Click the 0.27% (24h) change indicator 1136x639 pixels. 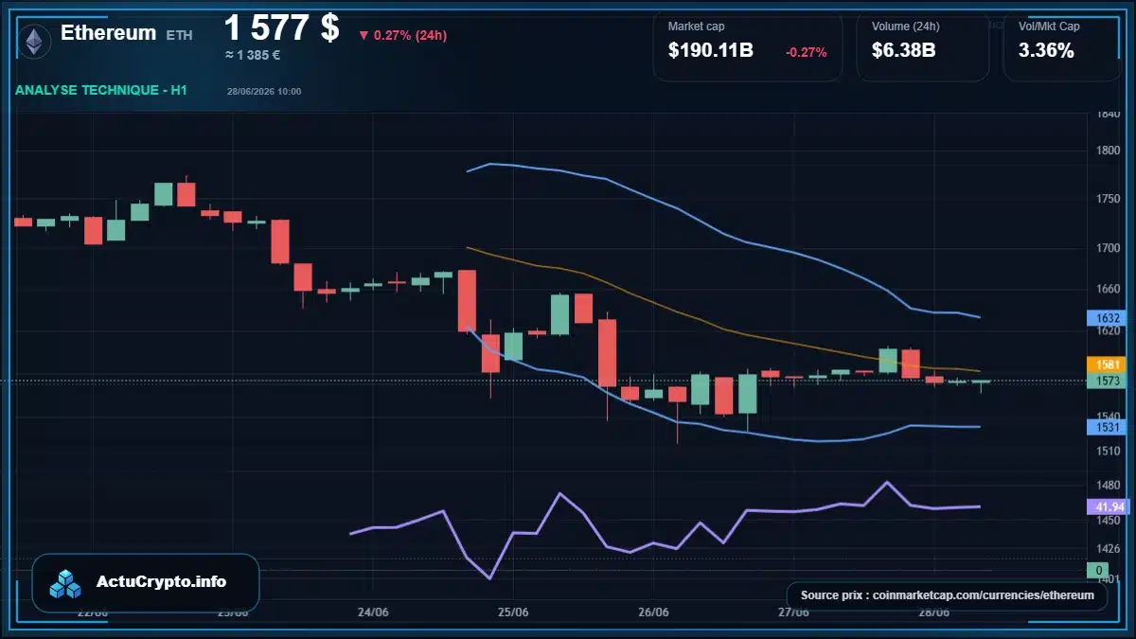pyautogui.click(x=402, y=35)
